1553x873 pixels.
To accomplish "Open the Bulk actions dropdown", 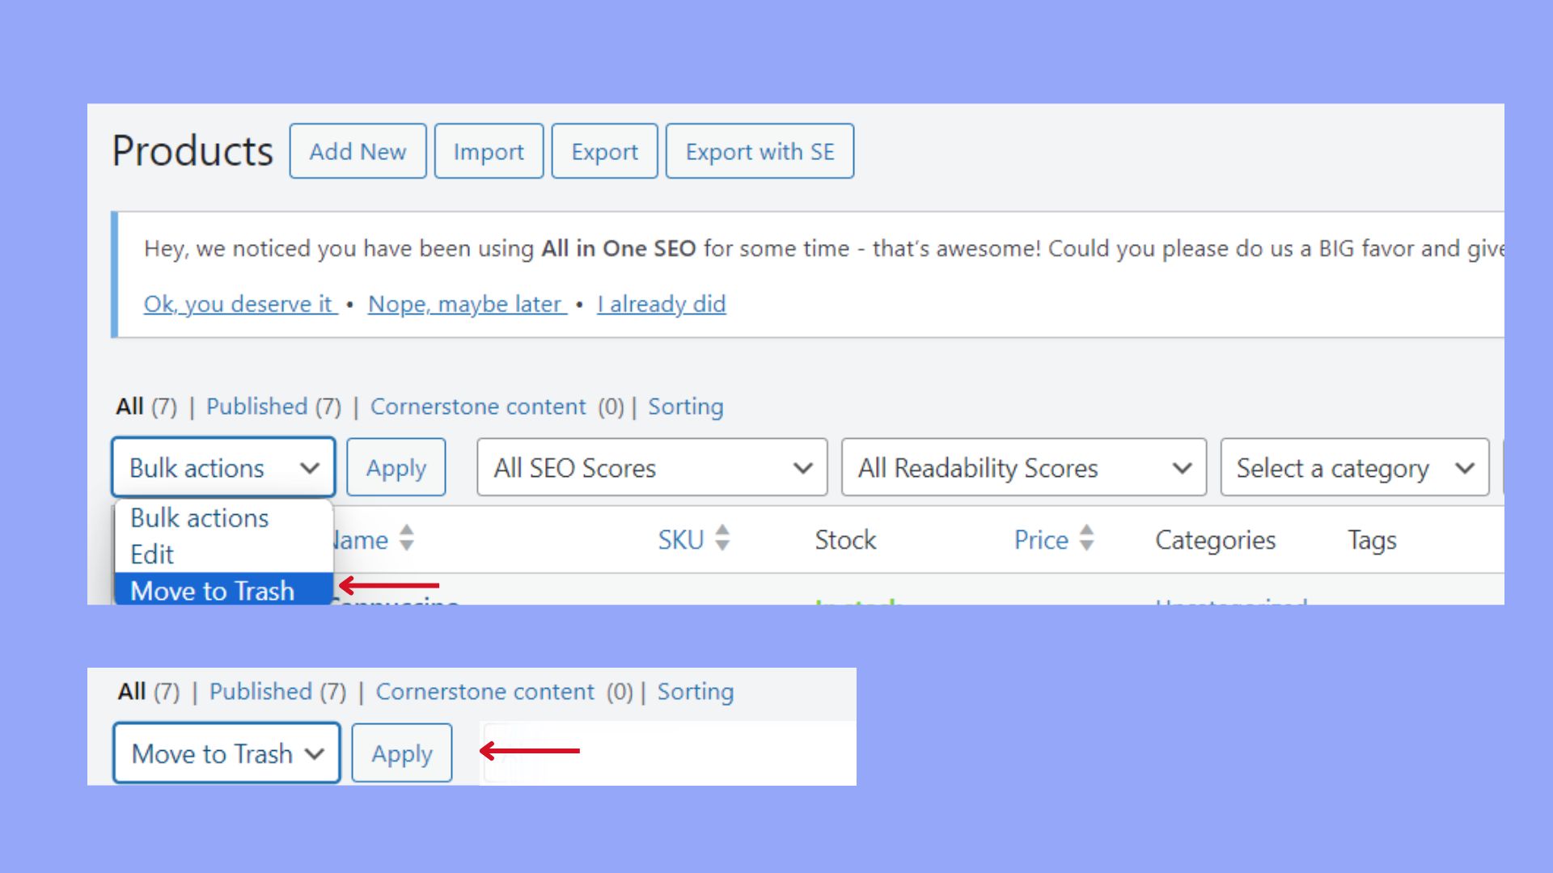I will pyautogui.click(x=222, y=467).
